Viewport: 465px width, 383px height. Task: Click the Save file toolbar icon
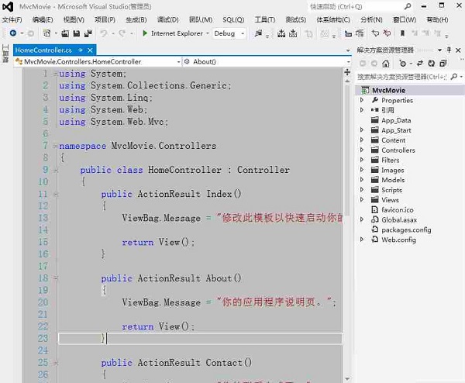click(77, 33)
